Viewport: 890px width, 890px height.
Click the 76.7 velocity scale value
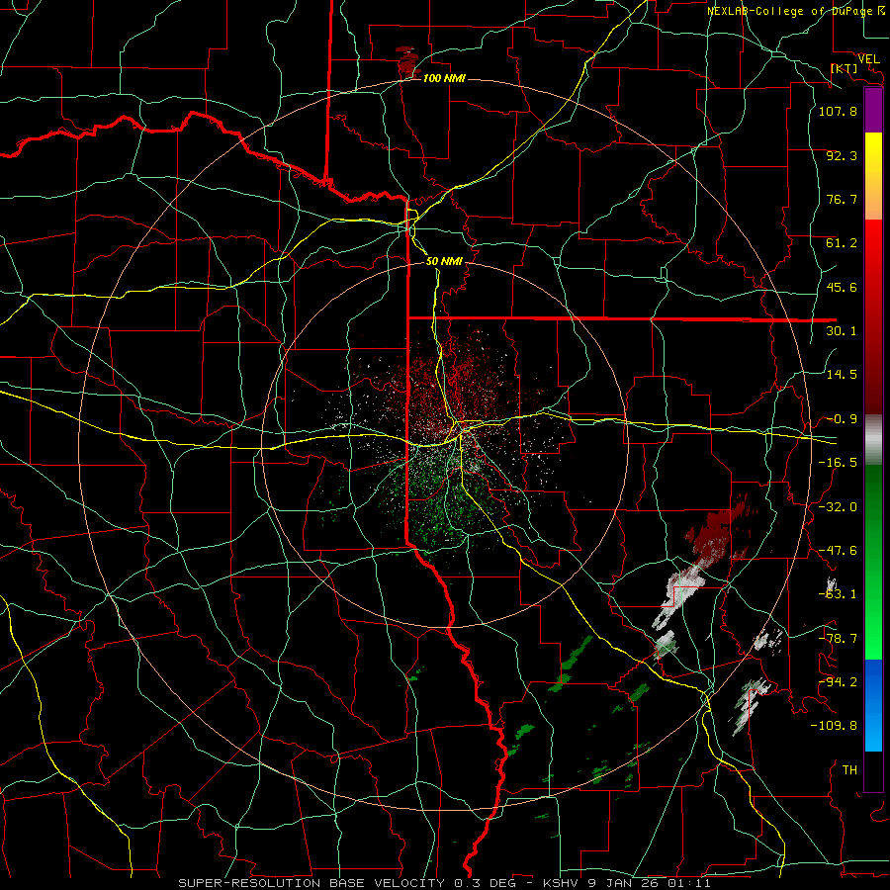coord(842,199)
